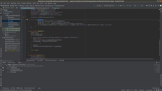Open the Pixel 2 API 29 device dropdown
The height and width of the screenshot is (91, 162).
click(109, 6)
